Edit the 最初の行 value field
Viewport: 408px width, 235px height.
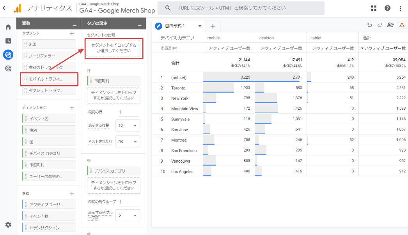[x=129, y=112]
